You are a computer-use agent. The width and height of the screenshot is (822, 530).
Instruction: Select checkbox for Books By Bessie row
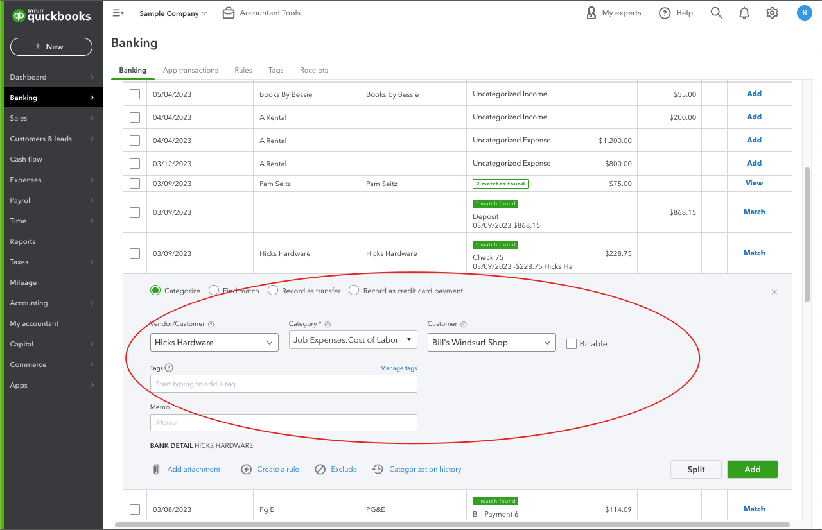pos(135,94)
